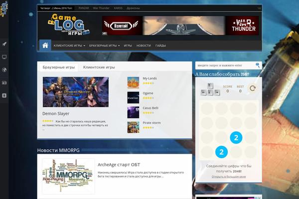Restart the 2048 game with reload icon

point(253,89)
